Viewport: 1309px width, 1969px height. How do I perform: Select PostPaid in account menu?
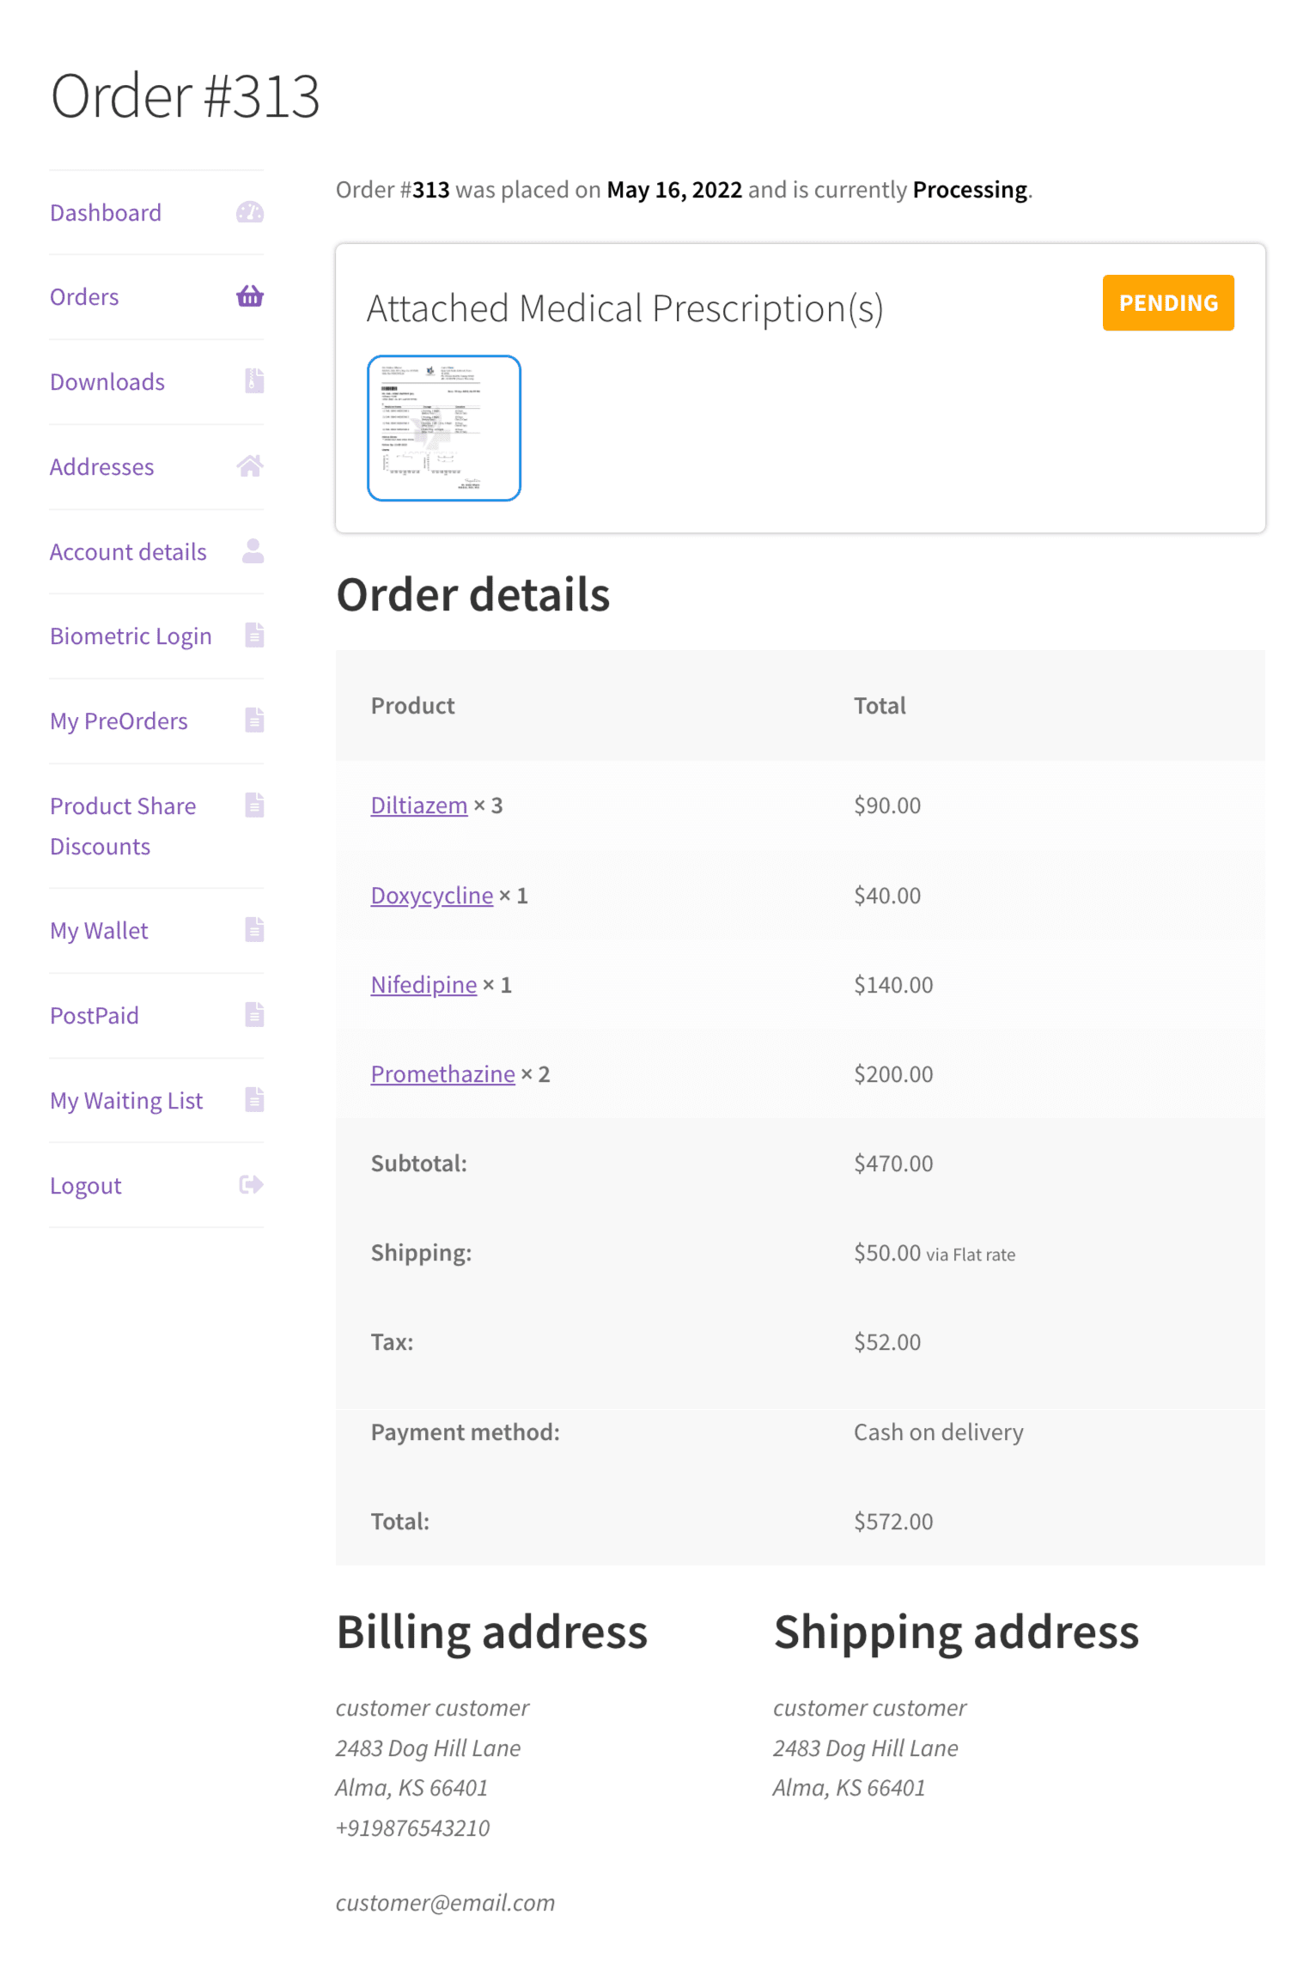point(94,1015)
